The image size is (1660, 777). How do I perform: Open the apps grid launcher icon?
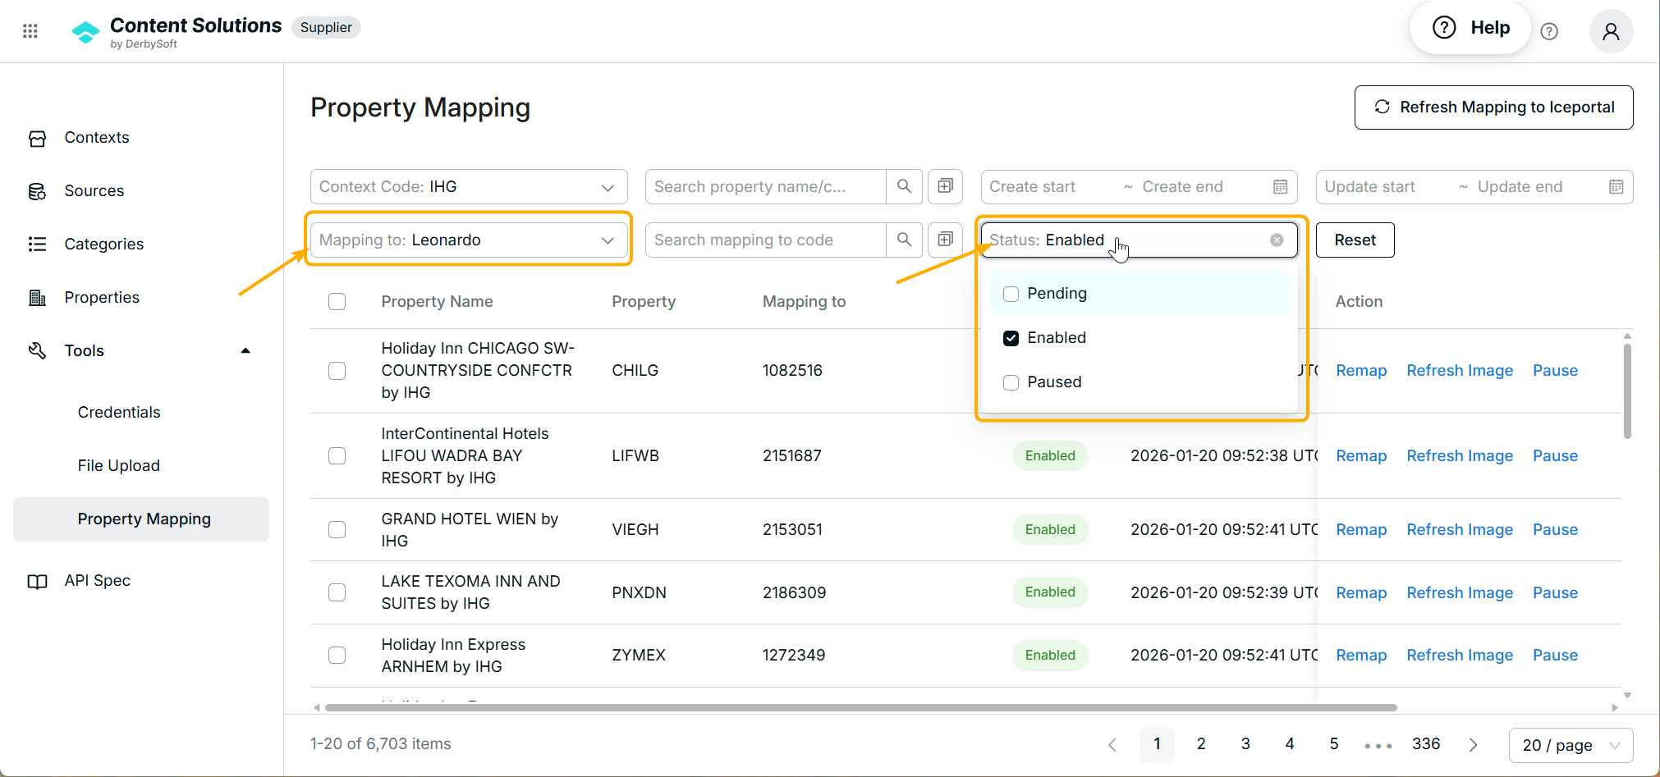click(x=30, y=31)
